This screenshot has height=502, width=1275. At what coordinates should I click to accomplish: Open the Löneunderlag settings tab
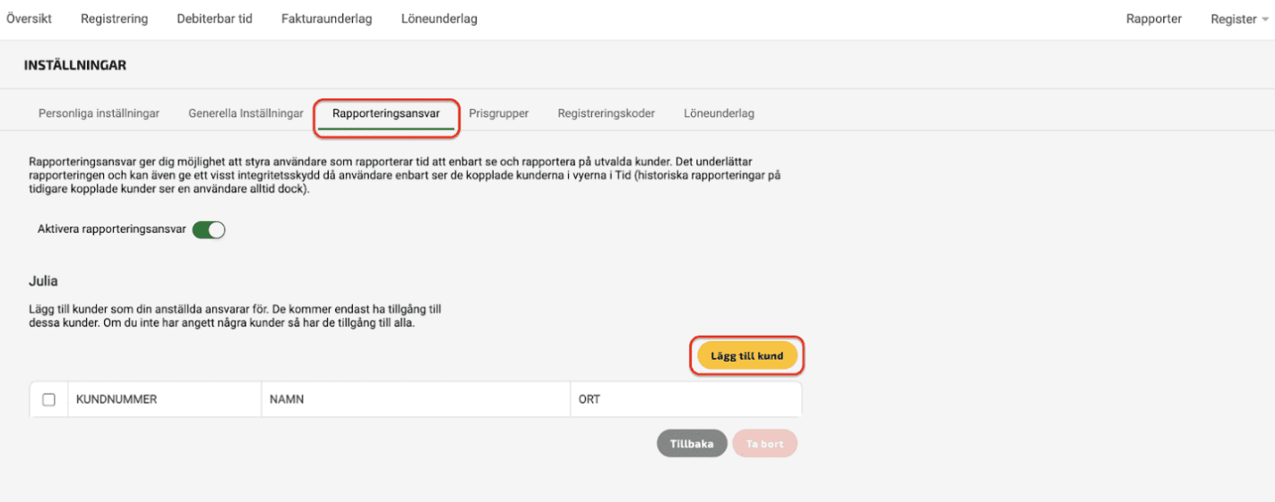point(719,114)
